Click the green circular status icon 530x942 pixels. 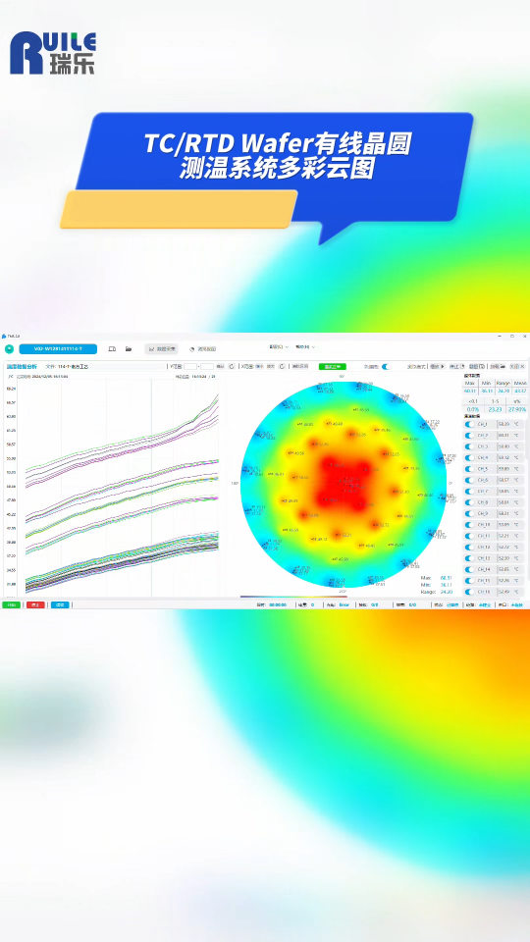click(x=9, y=349)
